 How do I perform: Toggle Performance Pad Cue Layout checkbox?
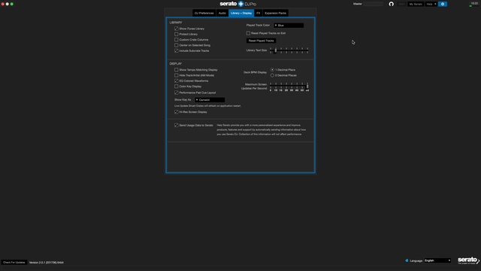pos(177,93)
